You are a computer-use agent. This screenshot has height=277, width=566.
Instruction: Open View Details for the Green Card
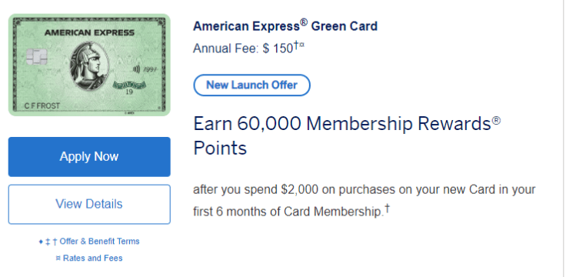click(x=89, y=204)
